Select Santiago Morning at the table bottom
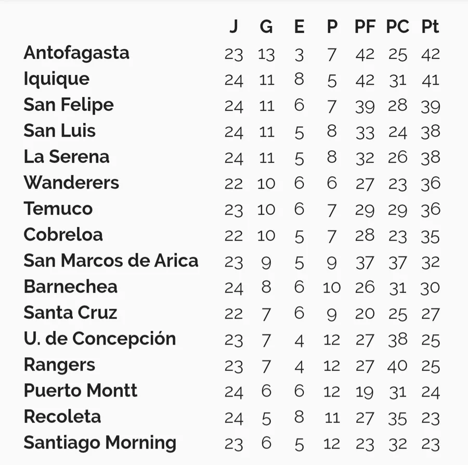Image resolution: width=468 pixels, height=465 pixels. point(100,443)
